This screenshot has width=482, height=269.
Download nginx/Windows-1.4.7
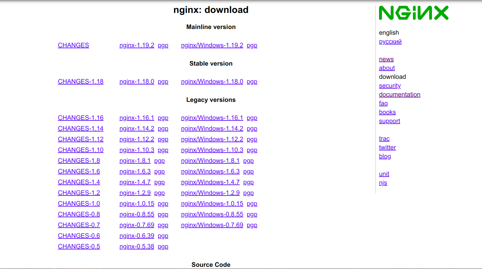[x=210, y=182]
